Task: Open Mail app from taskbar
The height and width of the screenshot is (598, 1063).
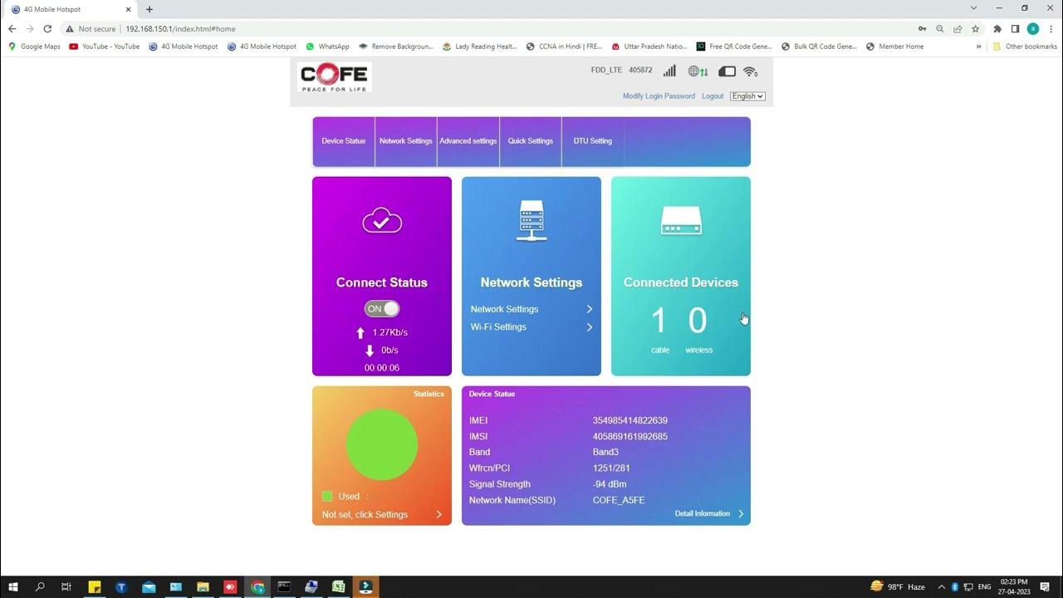Action: coord(149,586)
